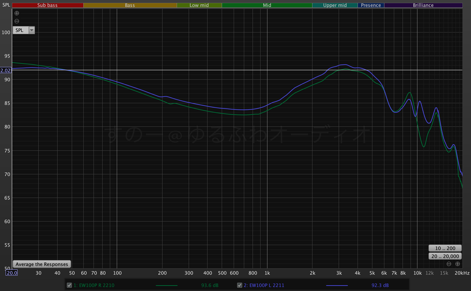
Task: Click the Mid band label
Action: (267, 5)
